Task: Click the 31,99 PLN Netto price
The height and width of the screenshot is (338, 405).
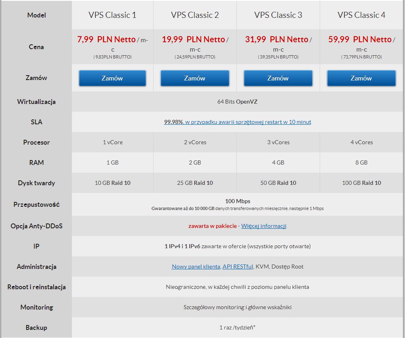Action: pos(277,39)
